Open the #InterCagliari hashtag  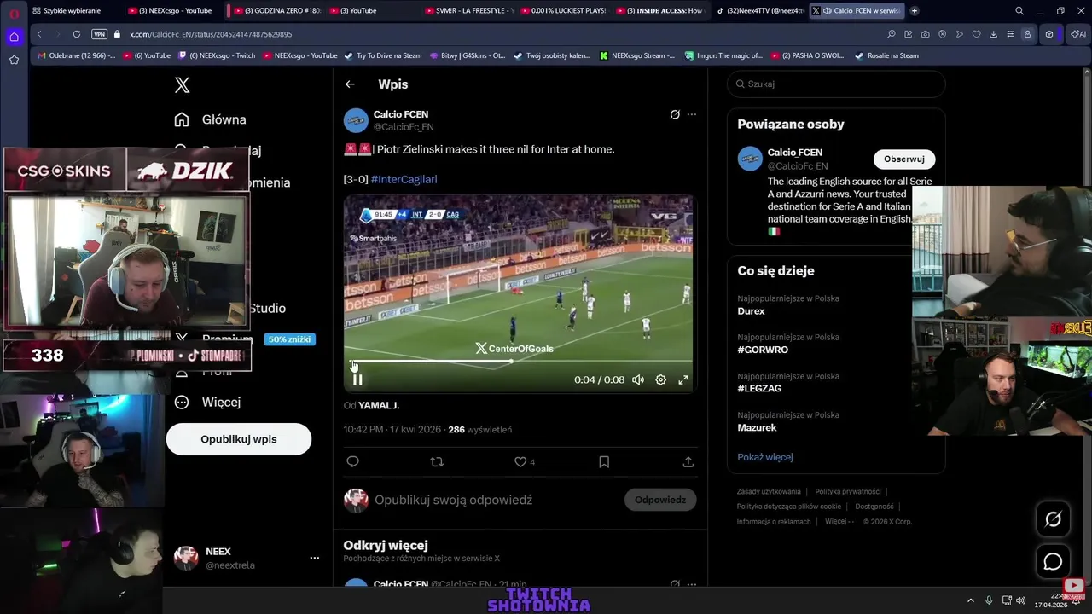click(x=404, y=179)
